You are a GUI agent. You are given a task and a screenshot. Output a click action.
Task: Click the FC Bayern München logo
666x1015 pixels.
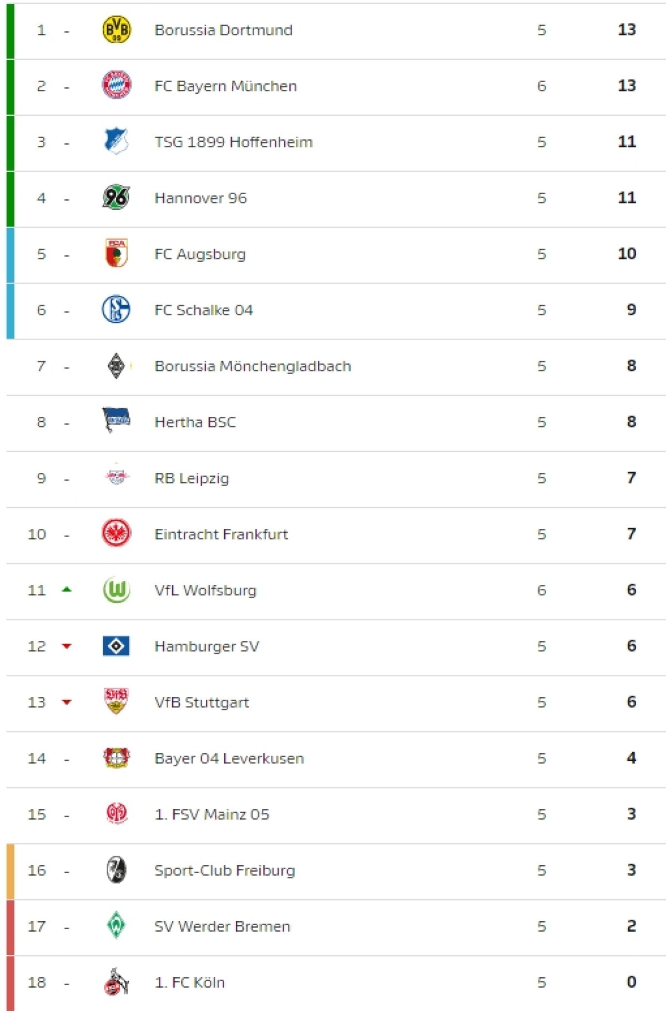(x=117, y=85)
